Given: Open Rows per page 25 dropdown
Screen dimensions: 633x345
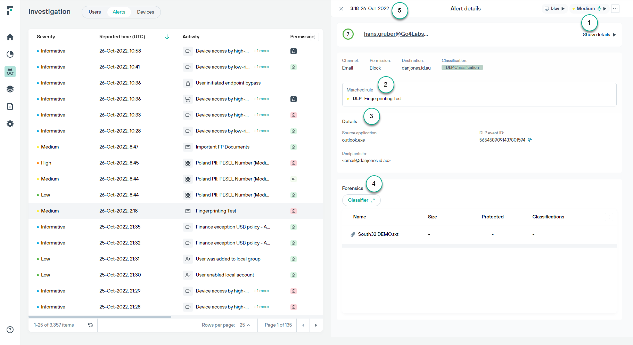Looking at the screenshot, I should click(245, 325).
